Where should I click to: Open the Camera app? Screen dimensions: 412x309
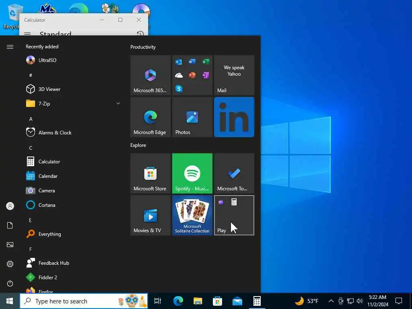[x=74, y=190]
